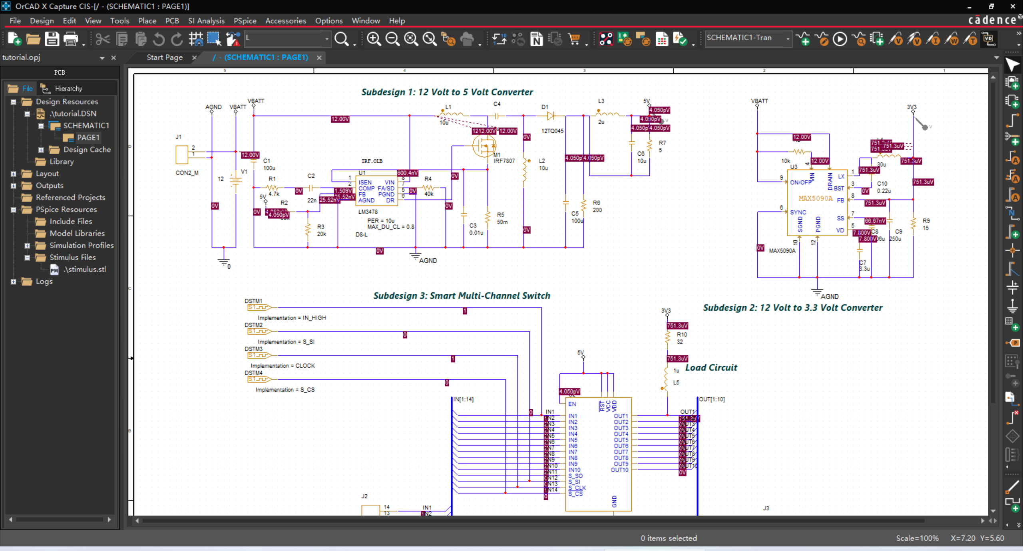
Task: Select the Zoom Out tool
Action: 392,39
